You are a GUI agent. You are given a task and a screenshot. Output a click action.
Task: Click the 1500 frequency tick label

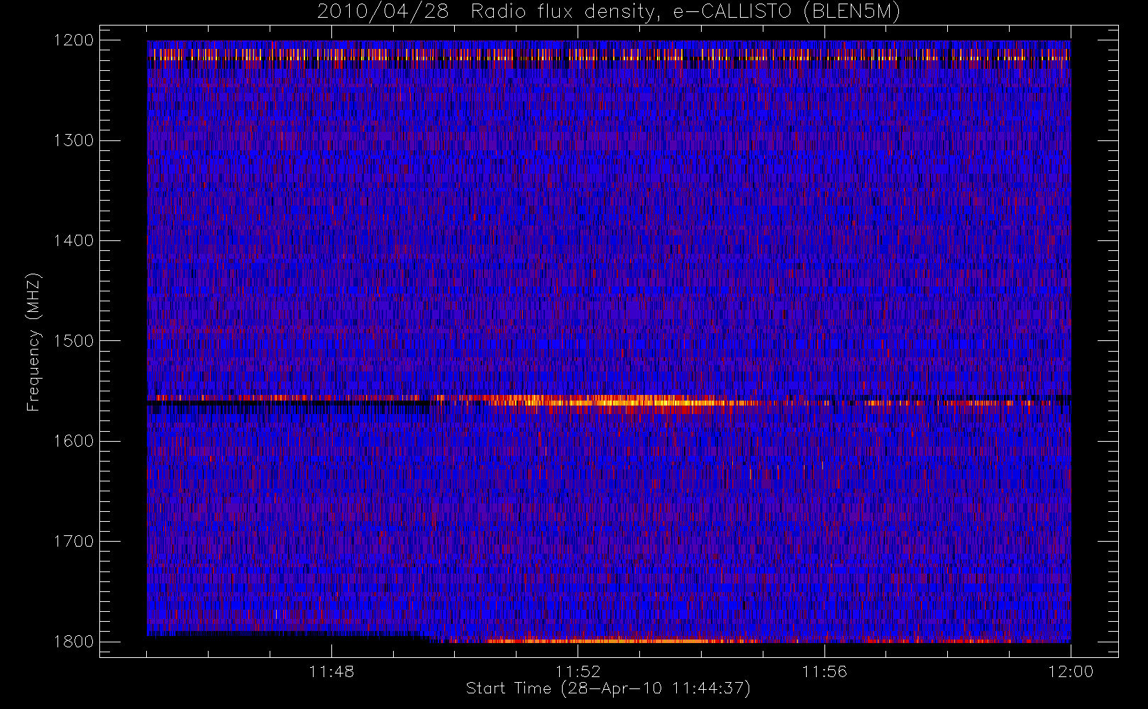click(74, 341)
